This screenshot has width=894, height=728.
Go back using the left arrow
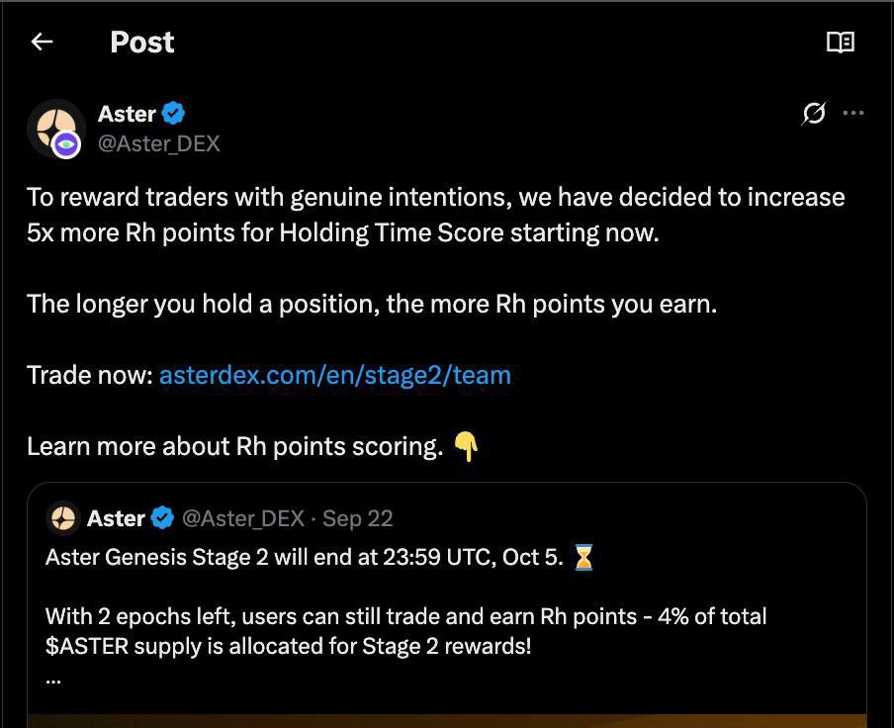coord(42,42)
